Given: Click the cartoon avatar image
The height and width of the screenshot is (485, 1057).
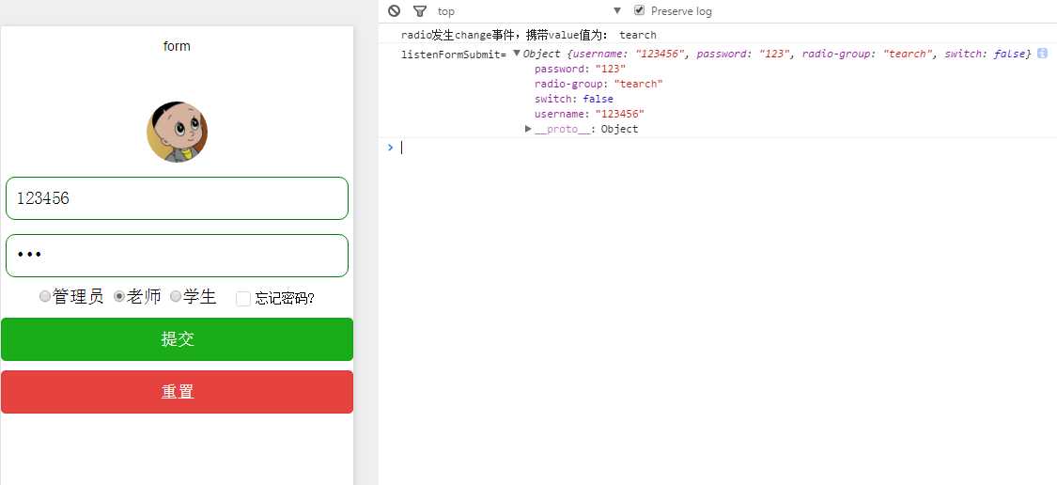Looking at the screenshot, I should click(178, 133).
